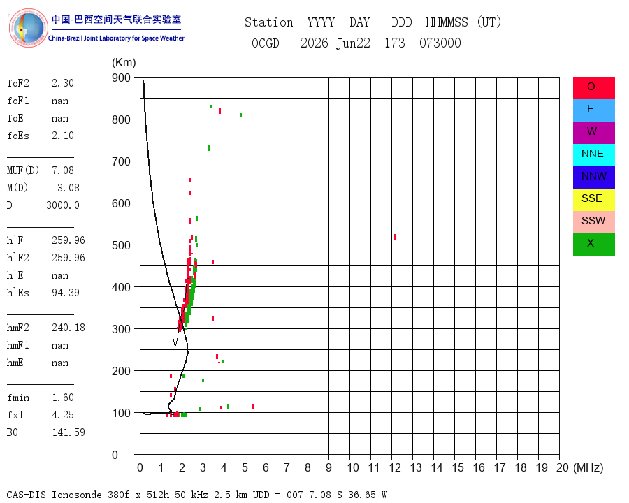Click the station code OCGD

click(266, 43)
